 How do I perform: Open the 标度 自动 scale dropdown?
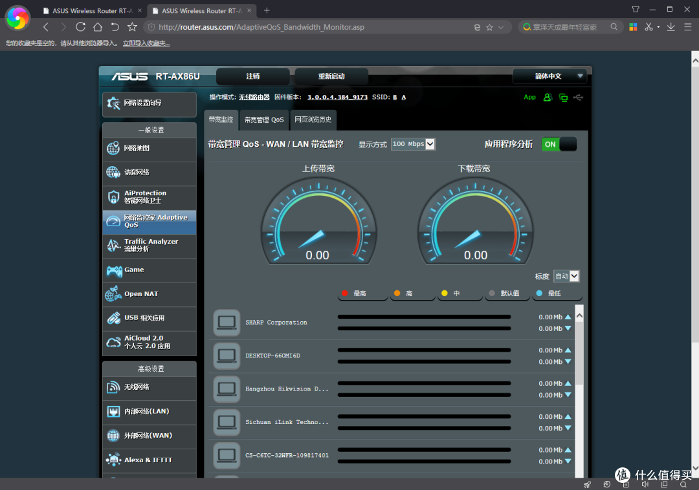[x=566, y=276]
